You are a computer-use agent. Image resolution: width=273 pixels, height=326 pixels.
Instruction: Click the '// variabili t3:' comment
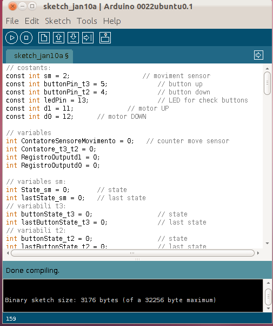36,206
